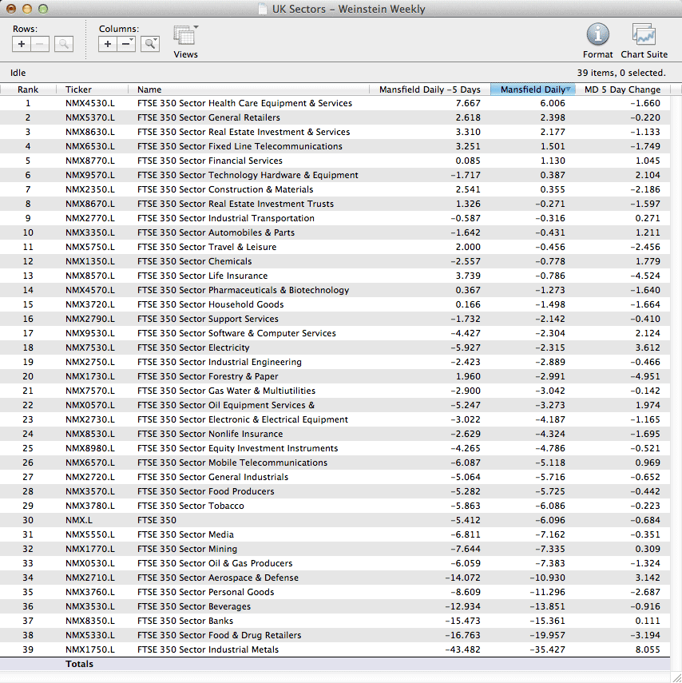Sort by MD 5 Day Change header

click(x=622, y=89)
